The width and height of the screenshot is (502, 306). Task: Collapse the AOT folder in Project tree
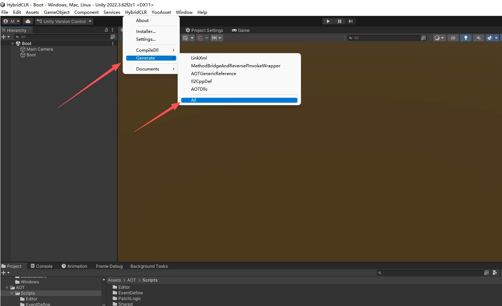tap(7, 288)
